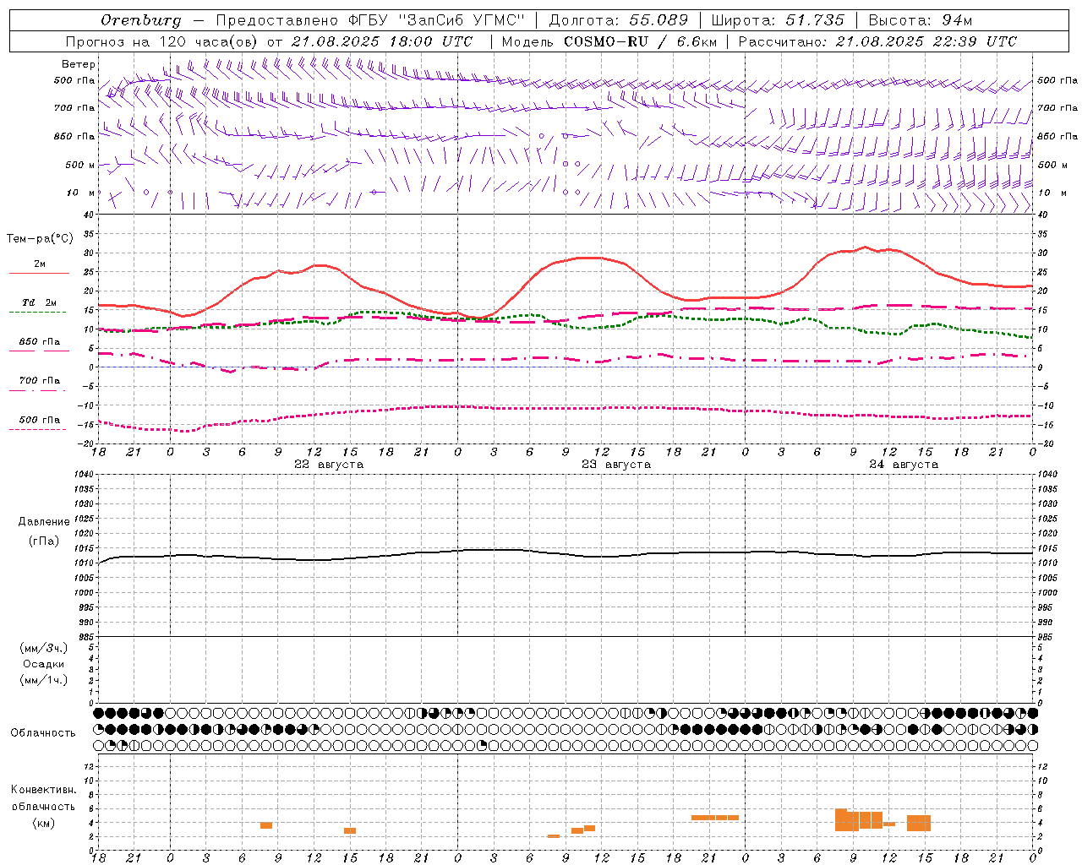Viewport: 1082px width, 865px height.
Task: Click the '(мм/1ч.)' precipitation unit label
Action: point(44,680)
